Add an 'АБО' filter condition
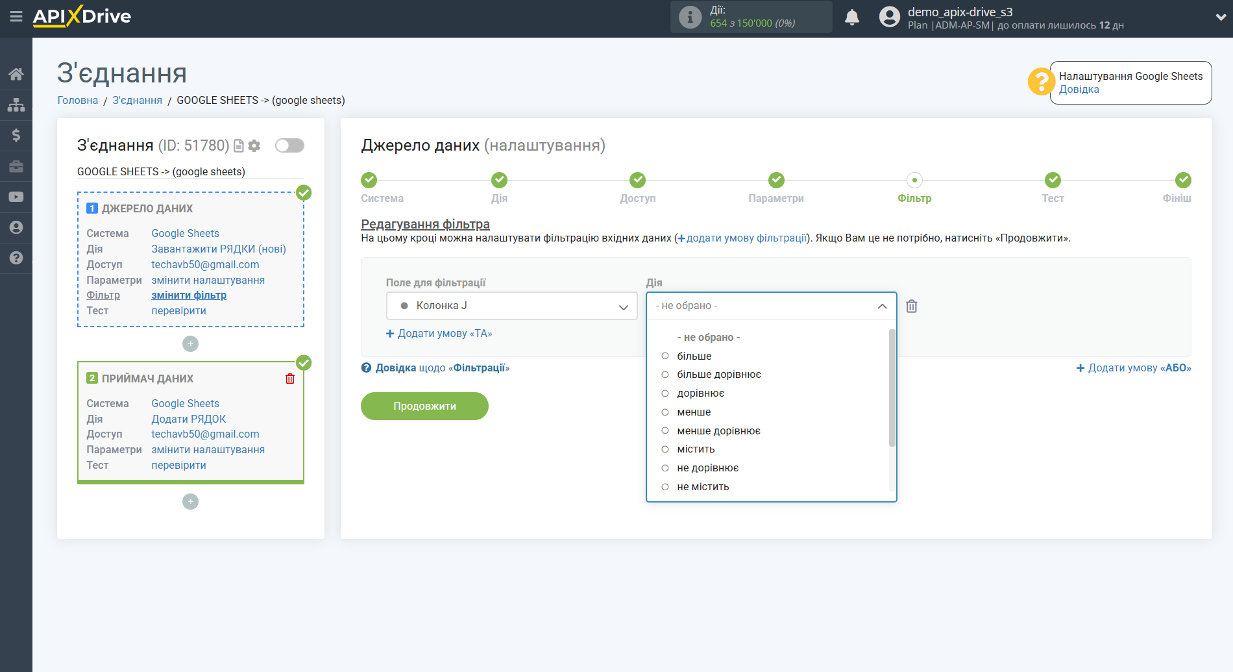Image resolution: width=1233 pixels, height=672 pixels. (1134, 368)
